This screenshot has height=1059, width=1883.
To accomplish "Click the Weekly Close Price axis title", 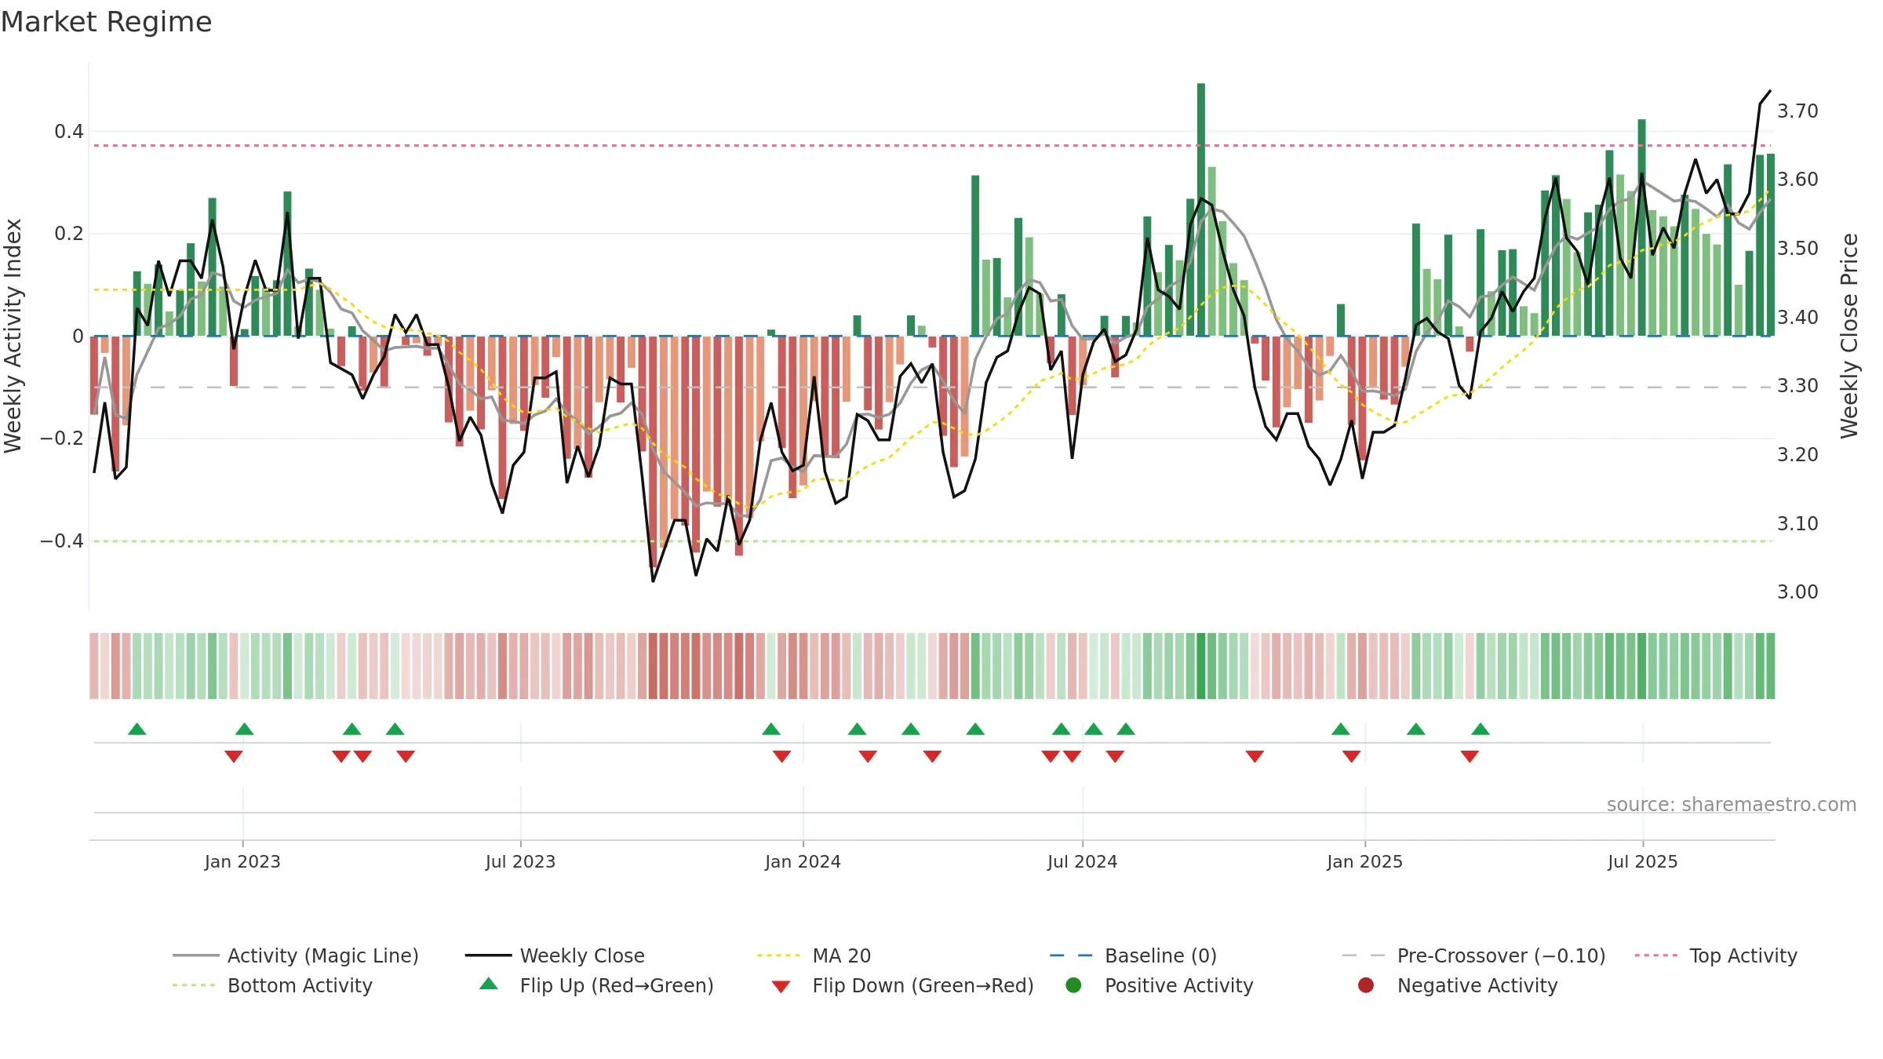I will (x=1849, y=336).
